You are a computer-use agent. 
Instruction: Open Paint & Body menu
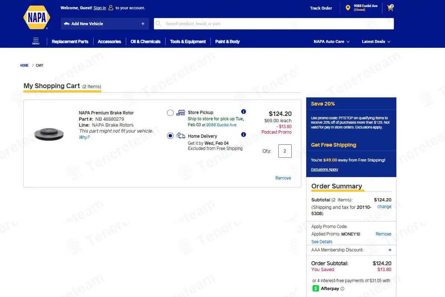(x=227, y=41)
